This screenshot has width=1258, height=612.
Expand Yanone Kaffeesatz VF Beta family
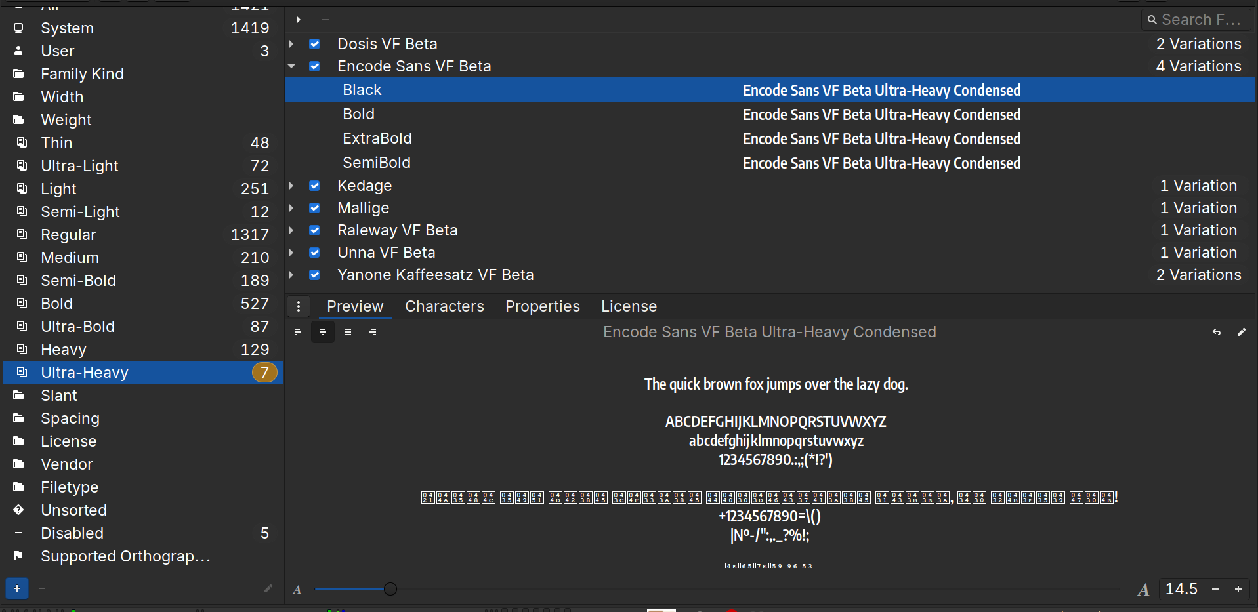coord(292,275)
